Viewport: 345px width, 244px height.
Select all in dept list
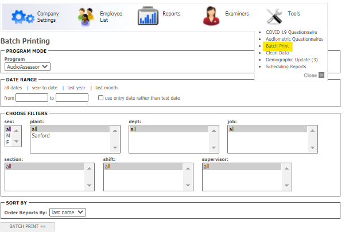click(169, 129)
